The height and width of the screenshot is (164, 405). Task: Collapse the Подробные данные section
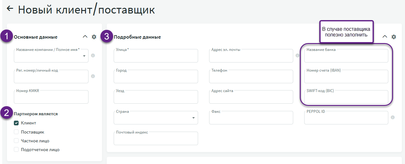pyautogui.click(x=385, y=37)
